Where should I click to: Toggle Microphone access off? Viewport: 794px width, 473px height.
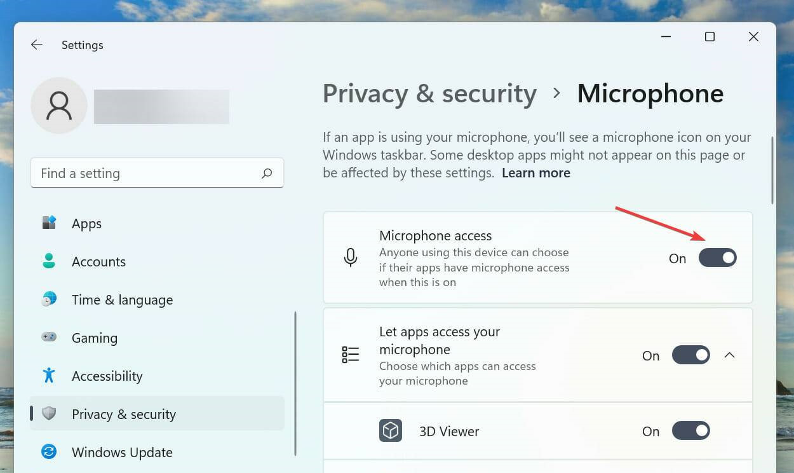point(718,257)
